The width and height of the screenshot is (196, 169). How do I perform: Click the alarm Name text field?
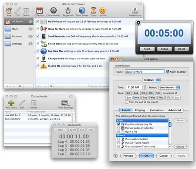(145, 72)
